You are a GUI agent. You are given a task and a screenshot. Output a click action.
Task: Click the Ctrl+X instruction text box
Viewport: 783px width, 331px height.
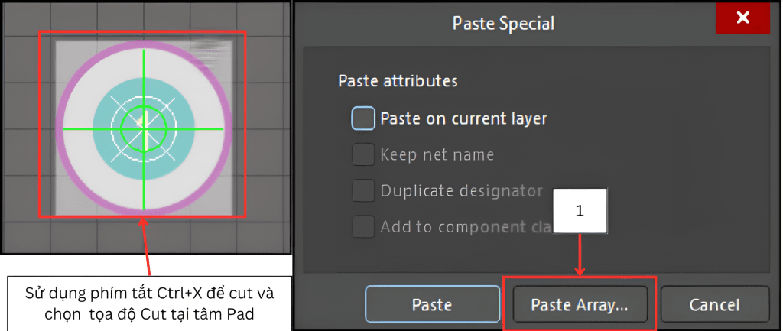tap(149, 303)
